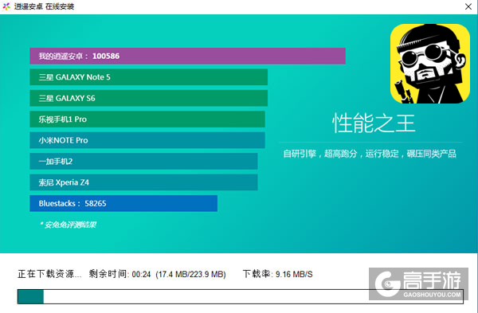
Task: Select the 小米NOTE Pro bar
Action: click(147, 140)
